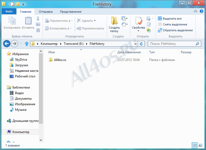Click Переместить в button
The width and height of the screenshot is (206, 150).
59,21
